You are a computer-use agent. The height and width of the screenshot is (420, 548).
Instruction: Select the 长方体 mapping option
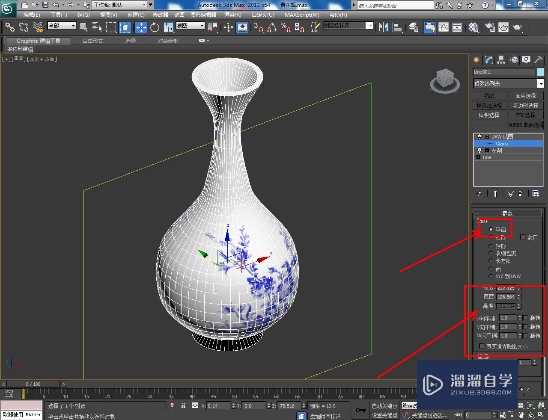pyautogui.click(x=491, y=261)
